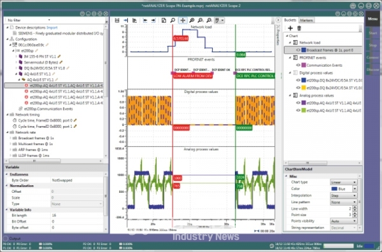Delete bucket with trash icon
The height and width of the screenshot is (252, 382).
pyautogui.click(x=299, y=28)
